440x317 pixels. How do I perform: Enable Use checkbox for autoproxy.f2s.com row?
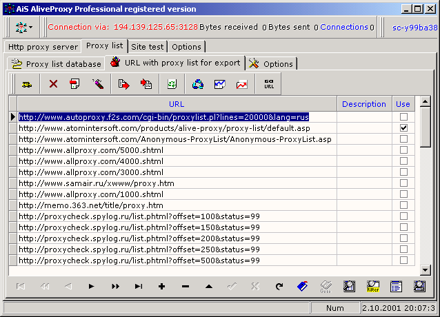(403, 117)
